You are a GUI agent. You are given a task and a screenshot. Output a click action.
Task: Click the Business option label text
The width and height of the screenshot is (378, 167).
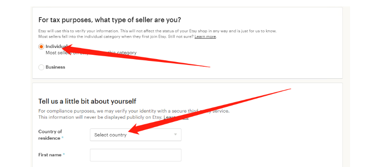coord(55,67)
